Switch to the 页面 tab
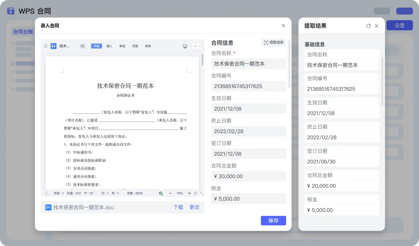 (135, 46)
